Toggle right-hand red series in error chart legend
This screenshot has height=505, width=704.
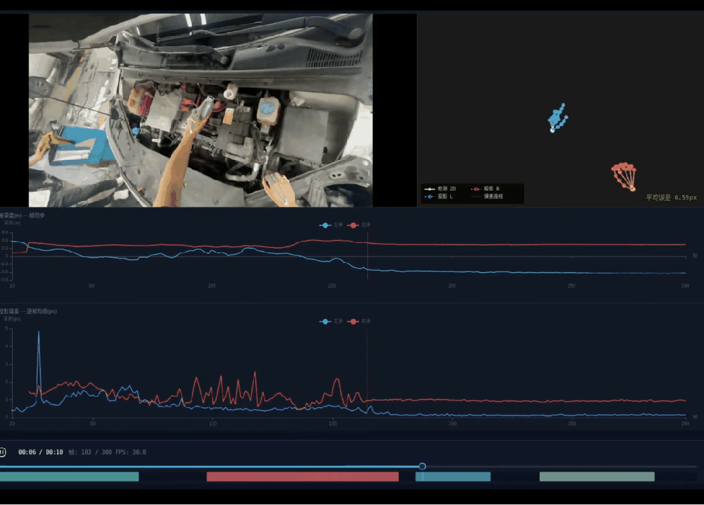pos(360,322)
